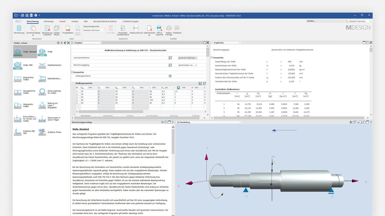
Task: Click the Berechnungsgrundlage vertical scrollbar
Action: tap(173, 142)
